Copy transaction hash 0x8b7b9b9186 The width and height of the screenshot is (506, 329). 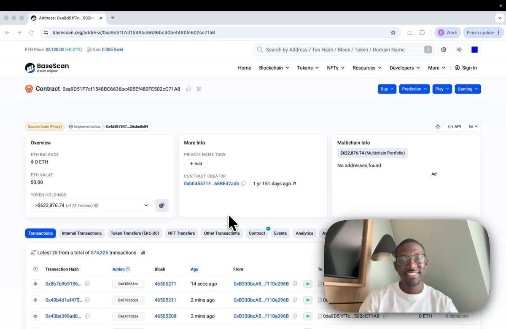coord(87,284)
